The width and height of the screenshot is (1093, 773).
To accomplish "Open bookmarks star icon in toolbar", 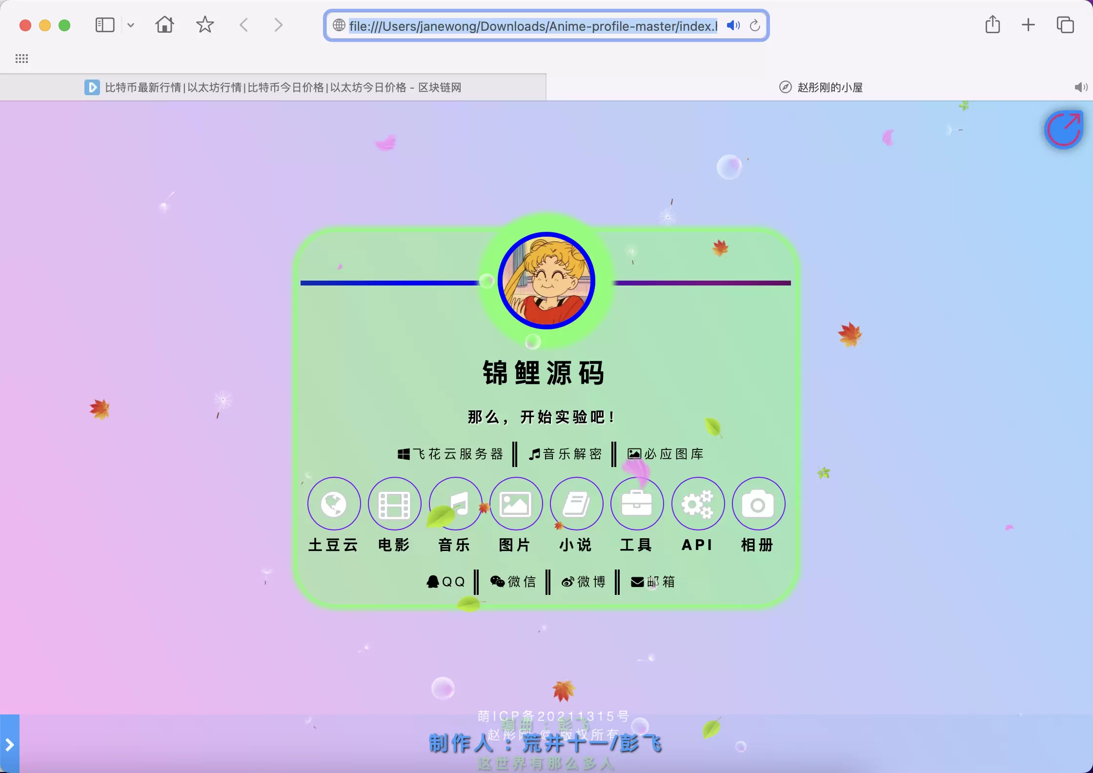I will (x=205, y=24).
